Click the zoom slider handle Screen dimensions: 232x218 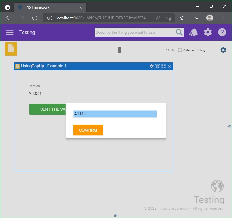[x=120, y=50]
